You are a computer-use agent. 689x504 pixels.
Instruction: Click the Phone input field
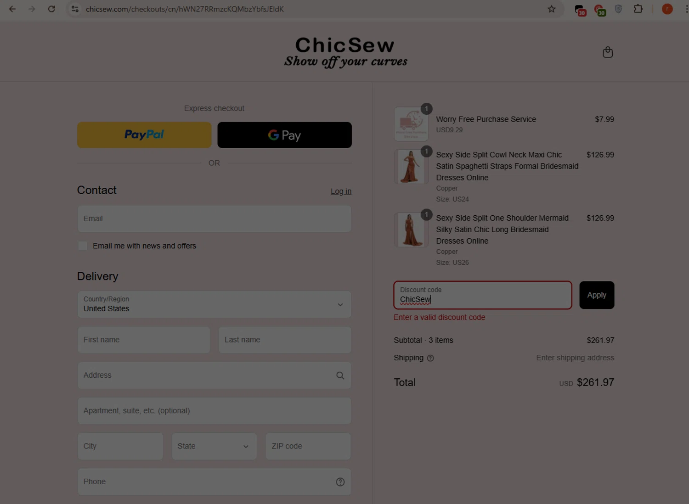[214, 482]
